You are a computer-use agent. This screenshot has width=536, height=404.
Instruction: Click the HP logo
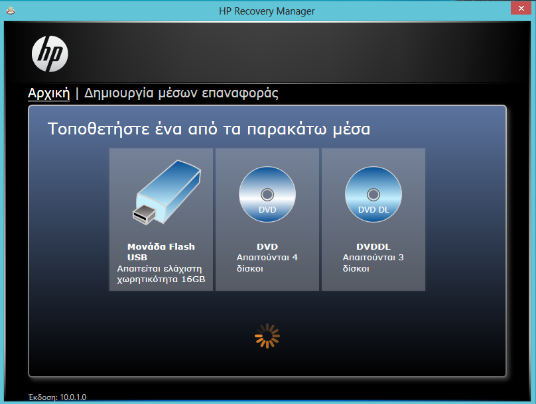tap(50, 54)
